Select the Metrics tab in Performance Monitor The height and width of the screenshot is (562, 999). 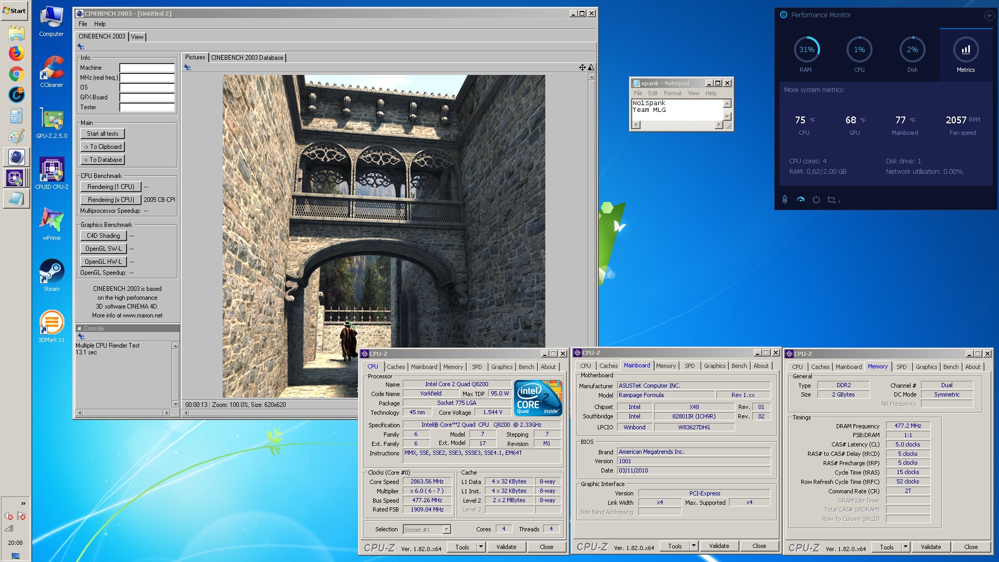(x=966, y=54)
